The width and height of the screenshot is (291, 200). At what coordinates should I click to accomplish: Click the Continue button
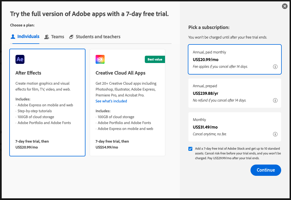[x=266, y=170]
